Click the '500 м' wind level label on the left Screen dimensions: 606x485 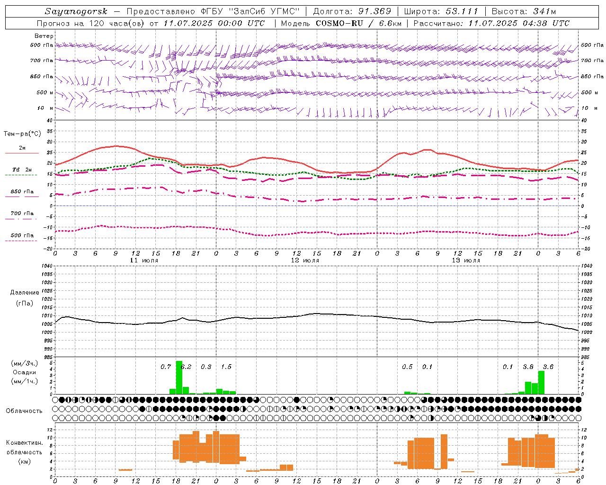[x=45, y=92]
